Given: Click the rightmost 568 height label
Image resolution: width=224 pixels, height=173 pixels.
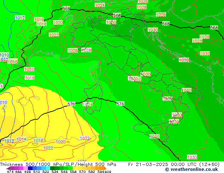Looking at the screenshot, I should point(214,28).
